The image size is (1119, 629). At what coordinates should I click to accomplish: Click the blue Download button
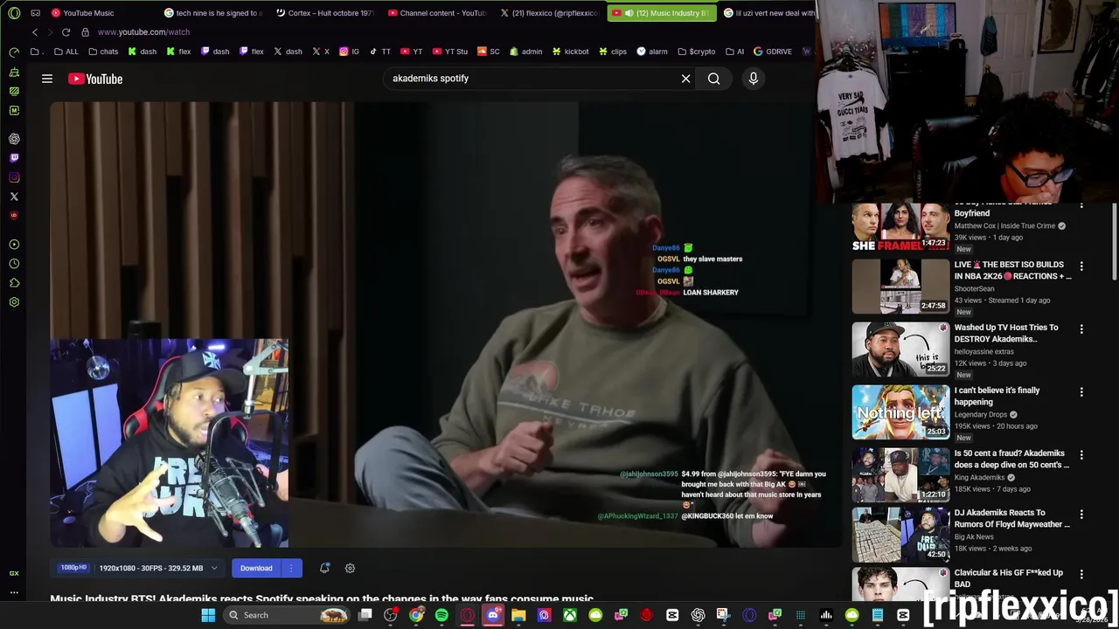[x=256, y=568]
